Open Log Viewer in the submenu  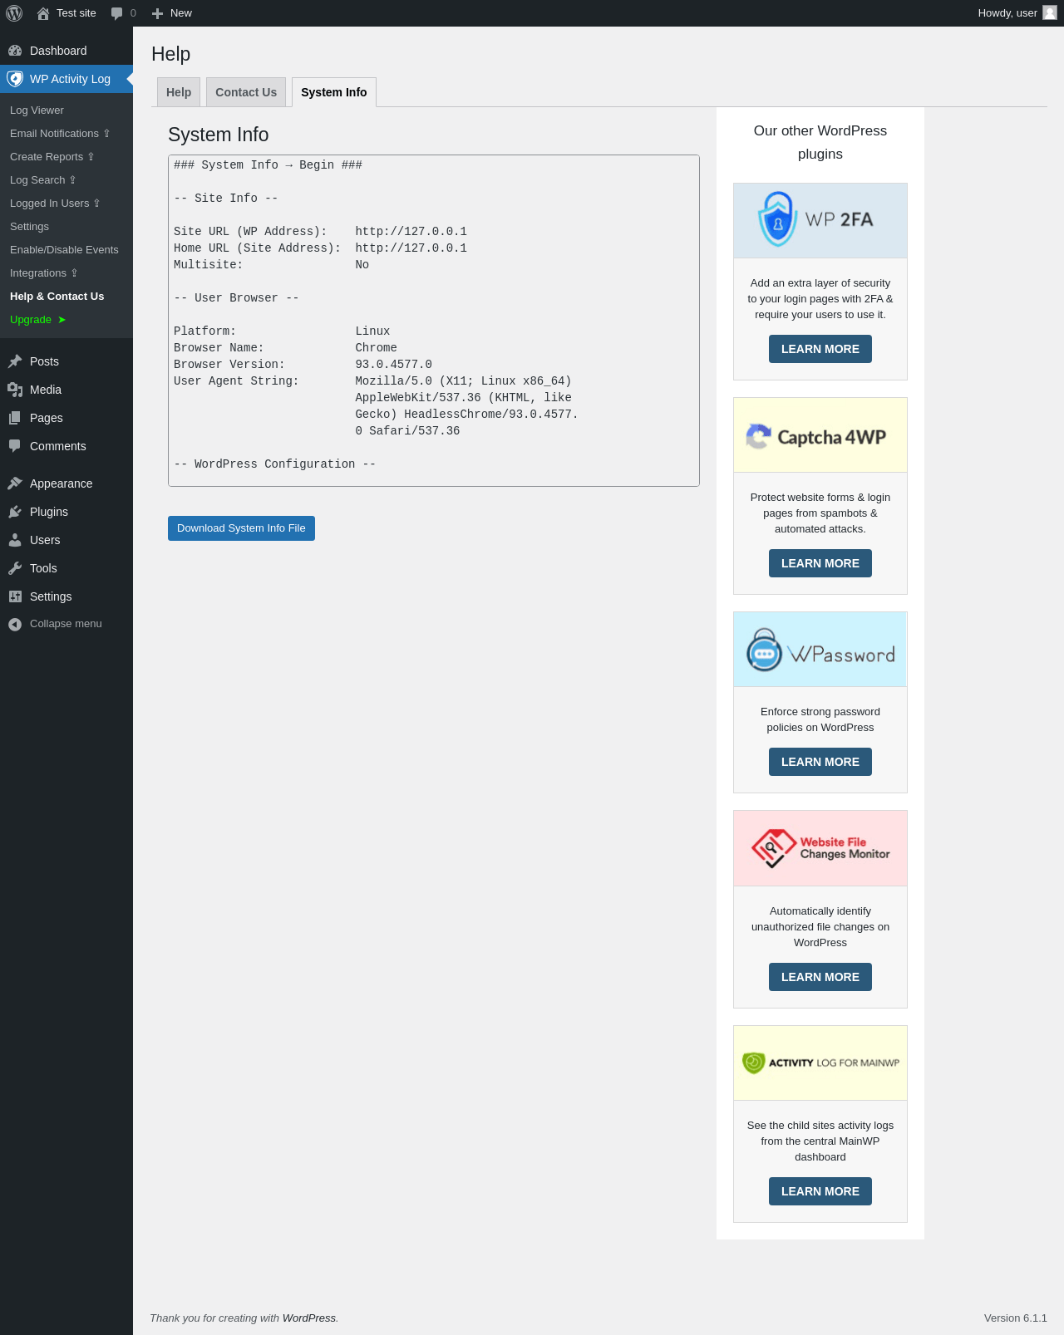tap(37, 110)
